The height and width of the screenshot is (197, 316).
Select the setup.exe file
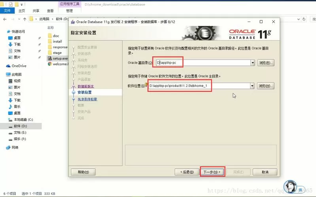58,58
